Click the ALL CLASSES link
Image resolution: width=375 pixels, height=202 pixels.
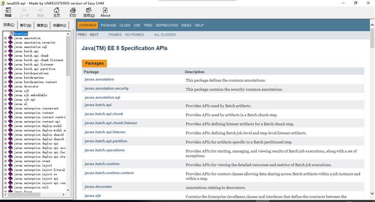coord(165,35)
